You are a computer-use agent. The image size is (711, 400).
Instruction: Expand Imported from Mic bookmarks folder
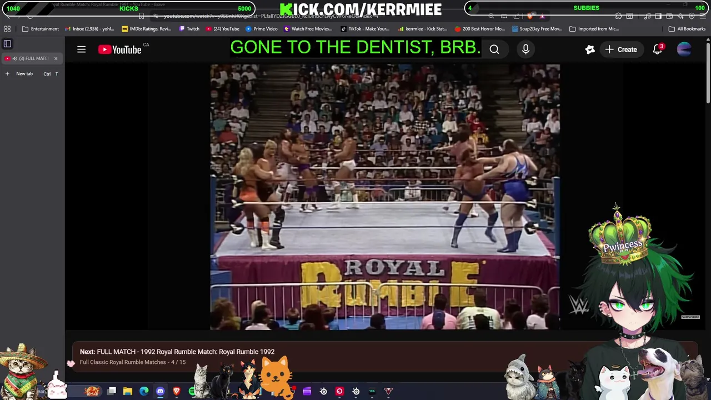[594, 29]
